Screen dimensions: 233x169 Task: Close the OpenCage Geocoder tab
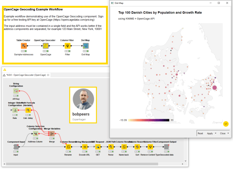[x=48, y=75]
